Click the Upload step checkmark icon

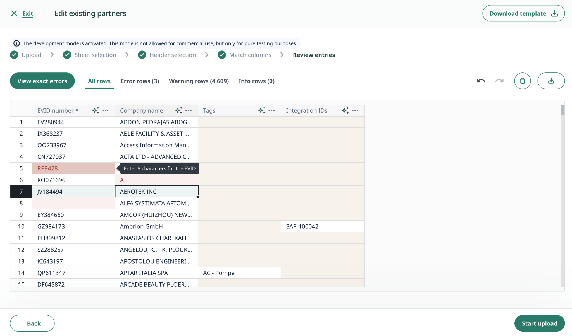14,55
